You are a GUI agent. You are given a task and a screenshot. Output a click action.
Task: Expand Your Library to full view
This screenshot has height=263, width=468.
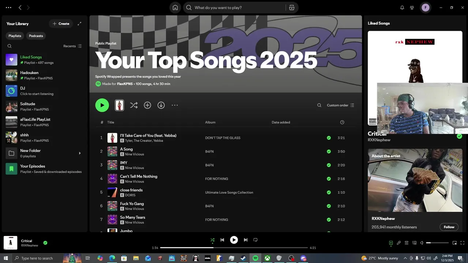click(x=79, y=24)
